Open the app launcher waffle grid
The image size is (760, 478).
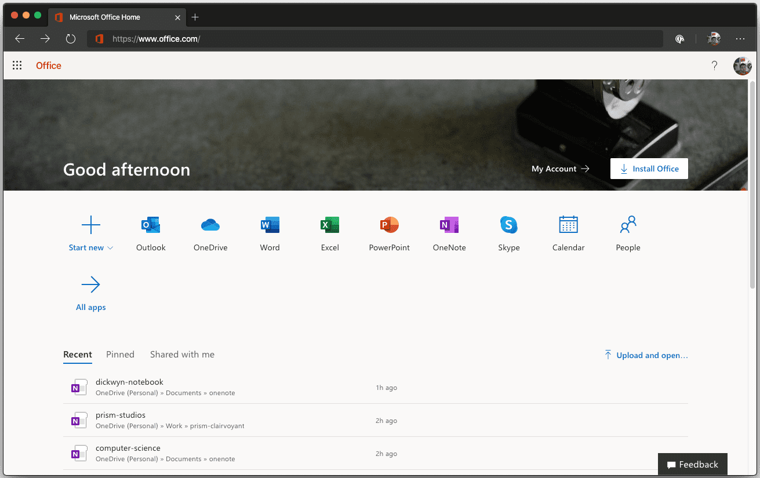pyautogui.click(x=17, y=65)
